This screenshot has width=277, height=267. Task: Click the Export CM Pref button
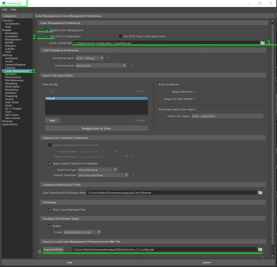[x=54, y=249]
